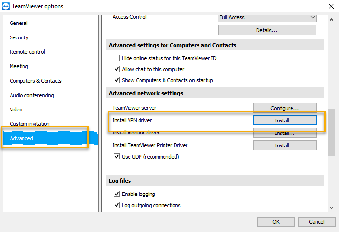The width and height of the screenshot is (339, 232).
Task: Toggle Allow chat to this computer
Action: [x=117, y=69]
